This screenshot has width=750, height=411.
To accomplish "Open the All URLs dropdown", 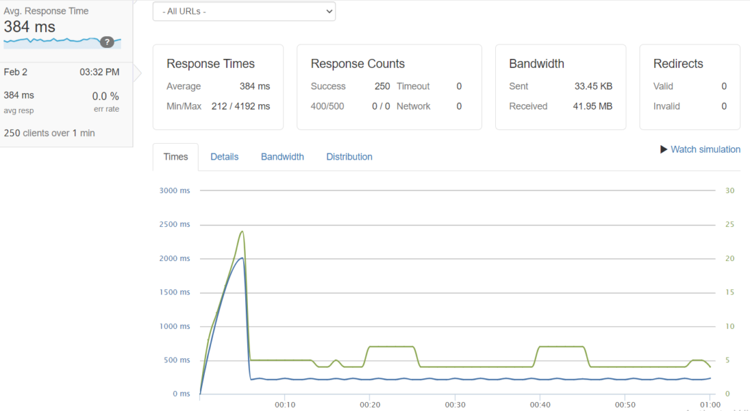I will pyautogui.click(x=244, y=11).
